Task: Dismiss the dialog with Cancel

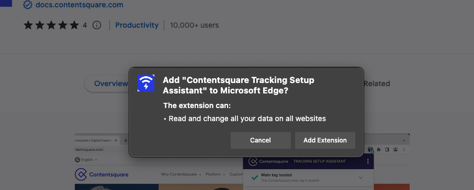Action: 261,140
